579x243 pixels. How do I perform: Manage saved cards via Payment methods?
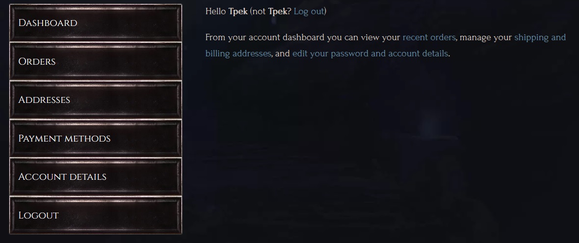coord(96,139)
